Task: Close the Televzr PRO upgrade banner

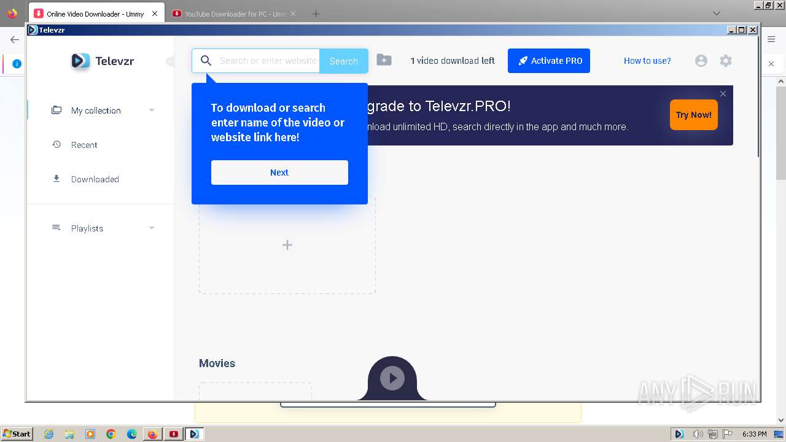Action: point(723,94)
